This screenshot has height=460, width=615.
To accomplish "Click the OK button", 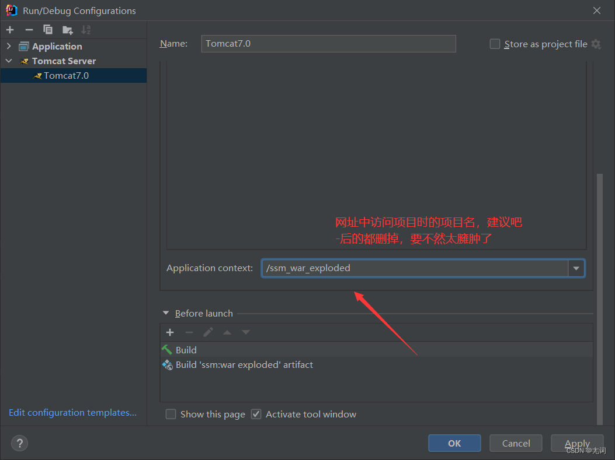I will [454, 443].
